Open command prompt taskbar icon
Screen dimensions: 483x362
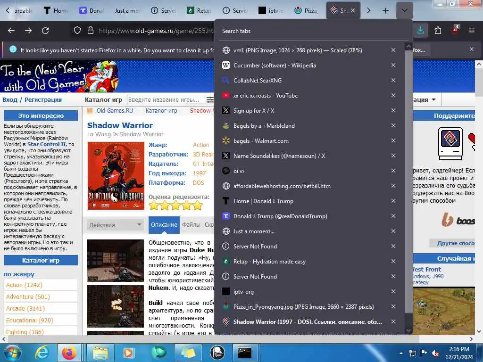245,353
